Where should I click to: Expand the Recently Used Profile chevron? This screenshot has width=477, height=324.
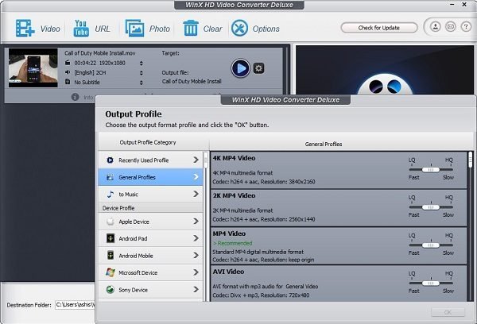tap(196, 160)
